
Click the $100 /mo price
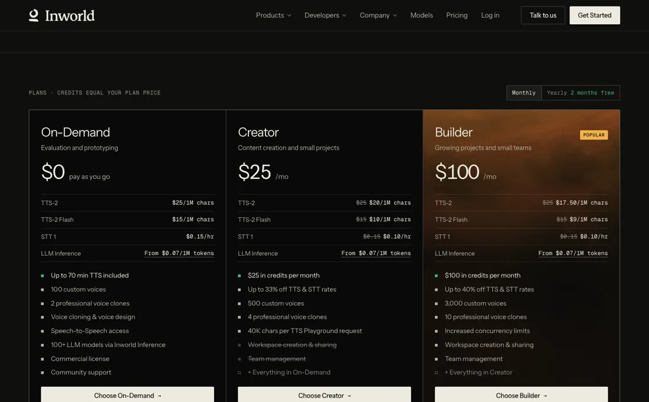tap(466, 172)
